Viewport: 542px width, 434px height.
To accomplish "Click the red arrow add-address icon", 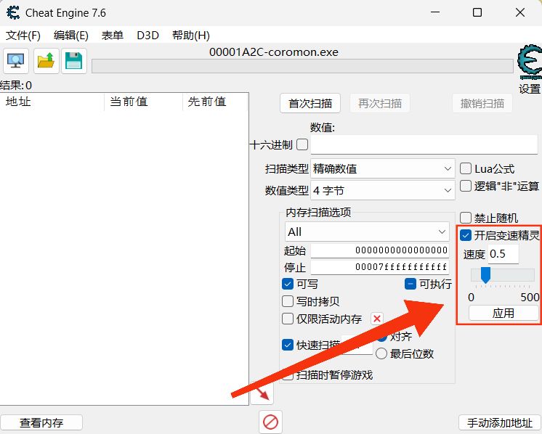I will [x=262, y=393].
